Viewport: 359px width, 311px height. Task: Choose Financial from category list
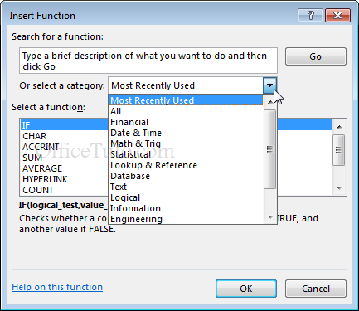pyautogui.click(x=129, y=122)
